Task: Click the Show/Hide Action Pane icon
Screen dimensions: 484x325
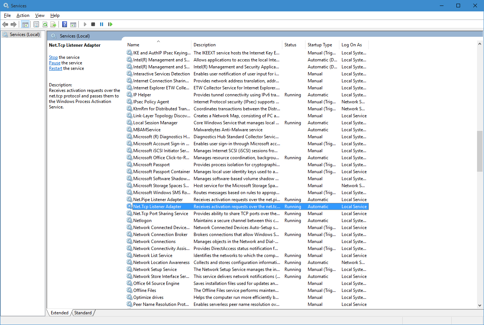Action: click(x=73, y=24)
